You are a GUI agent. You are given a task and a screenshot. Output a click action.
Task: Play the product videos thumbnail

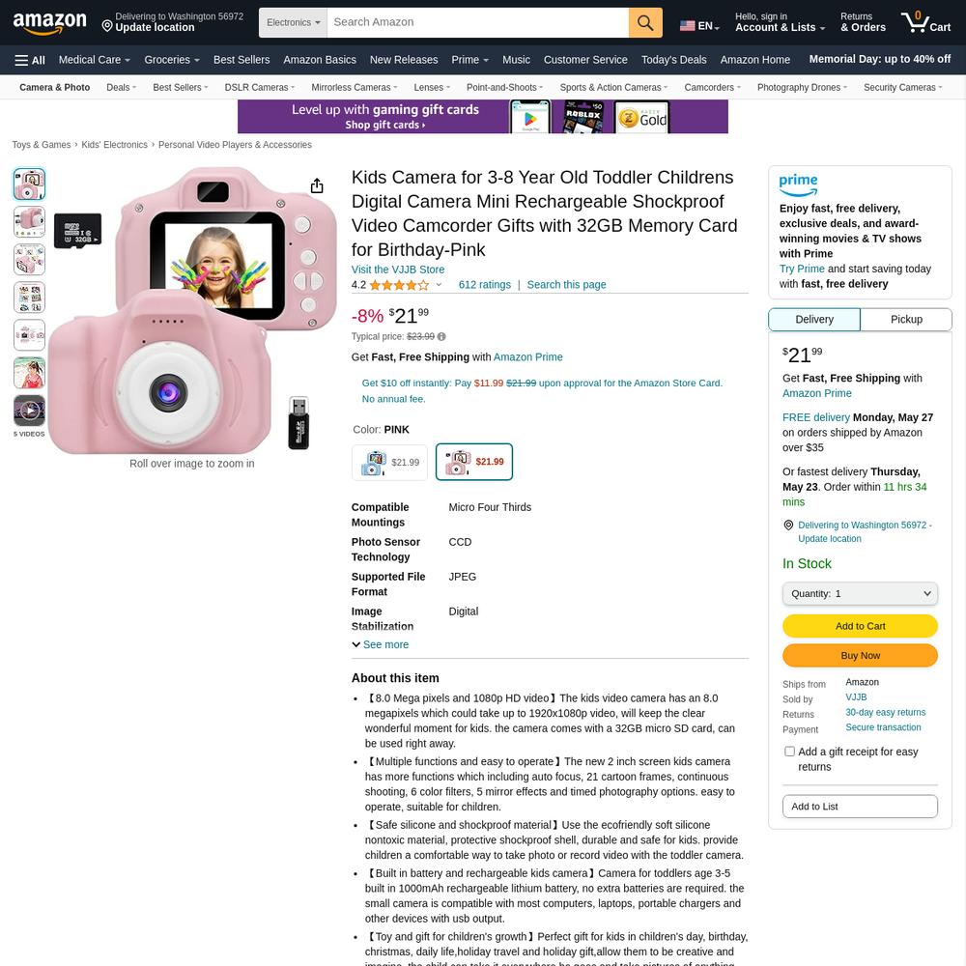[29, 411]
